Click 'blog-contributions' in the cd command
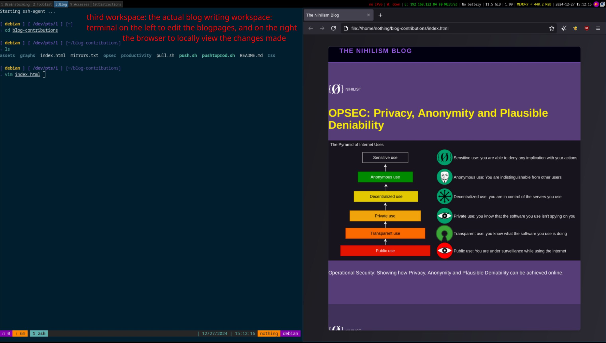606x343 pixels. 35,30
